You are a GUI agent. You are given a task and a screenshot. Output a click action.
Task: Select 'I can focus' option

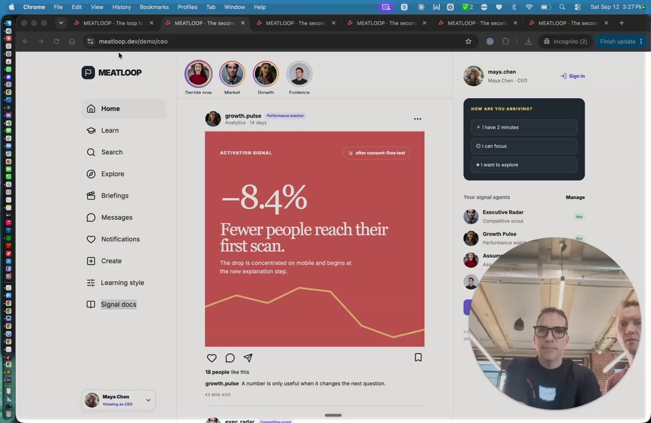(x=524, y=146)
